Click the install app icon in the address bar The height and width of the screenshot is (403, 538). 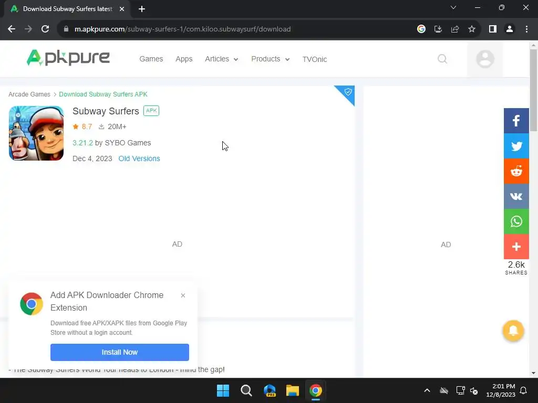(438, 29)
